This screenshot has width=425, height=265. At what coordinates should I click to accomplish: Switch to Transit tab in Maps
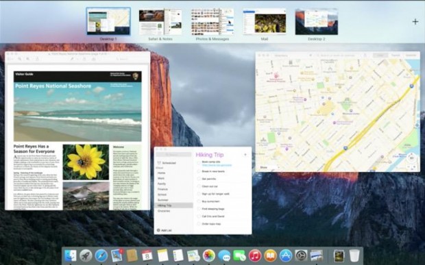point(396,55)
